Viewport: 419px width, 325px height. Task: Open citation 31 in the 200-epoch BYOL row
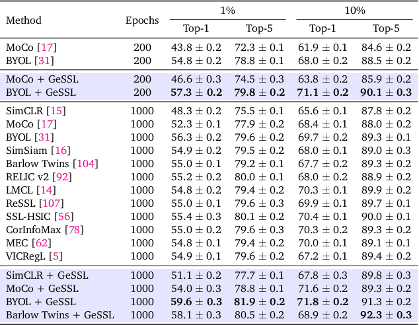[46, 60]
